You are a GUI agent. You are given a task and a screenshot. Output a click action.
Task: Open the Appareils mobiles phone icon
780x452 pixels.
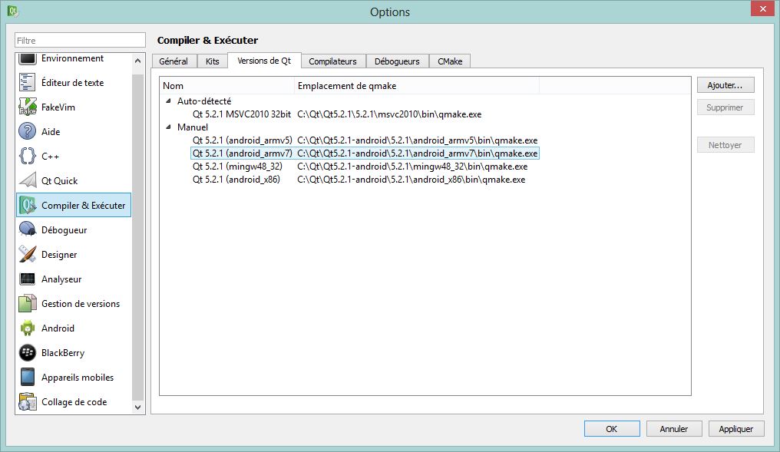pos(28,378)
